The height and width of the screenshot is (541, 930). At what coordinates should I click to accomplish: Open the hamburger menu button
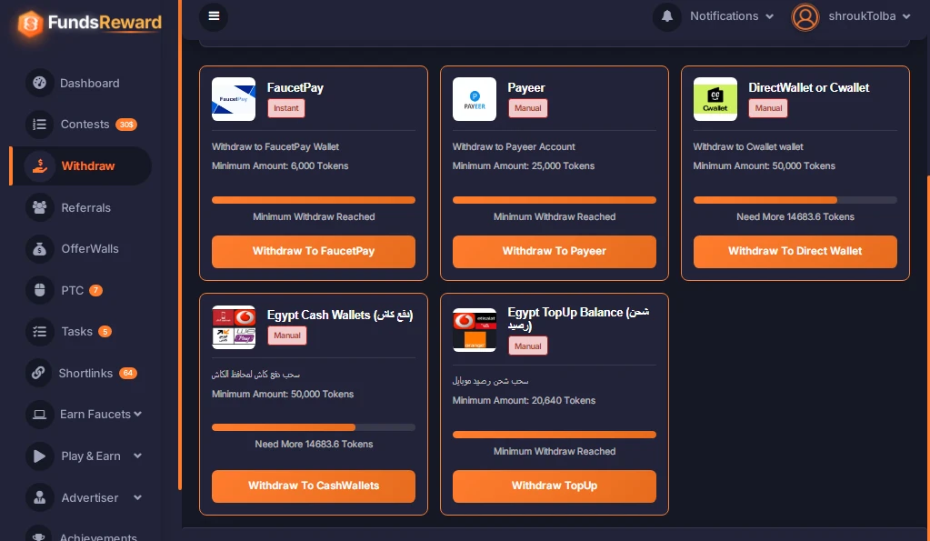(x=215, y=16)
